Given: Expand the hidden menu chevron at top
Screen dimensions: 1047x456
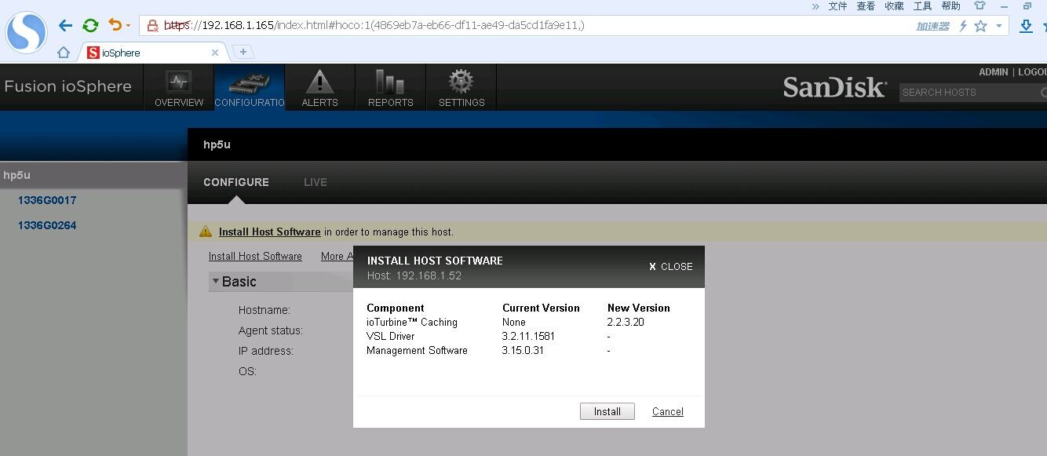Looking at the screenshot, I should [x=815, y=6].
